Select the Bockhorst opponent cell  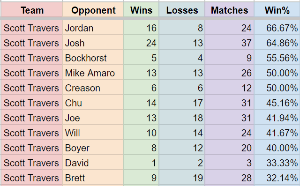[x=93, y=58]
